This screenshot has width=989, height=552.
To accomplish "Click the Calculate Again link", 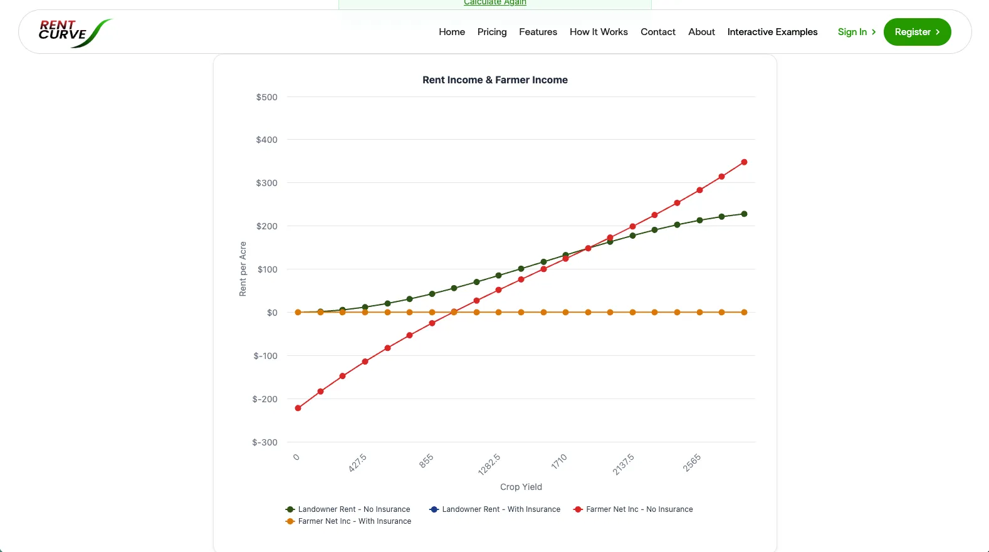I will [x=495, y=3].
